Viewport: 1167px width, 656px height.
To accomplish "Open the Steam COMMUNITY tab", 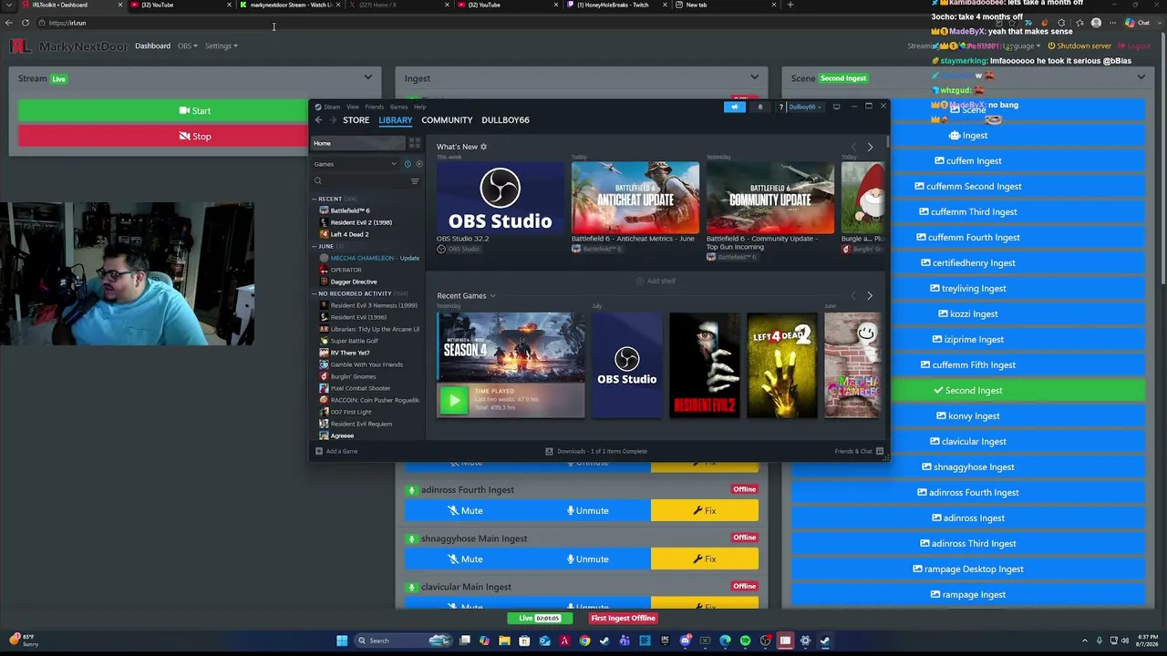I will coord(447,120).
